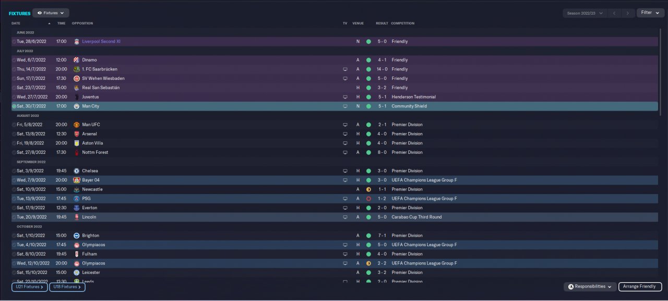Image resolution: width=668 pixels, height=301 pixels.
Task: Toggle the row selector for Man UFC fixture
Action: point(14,125)
